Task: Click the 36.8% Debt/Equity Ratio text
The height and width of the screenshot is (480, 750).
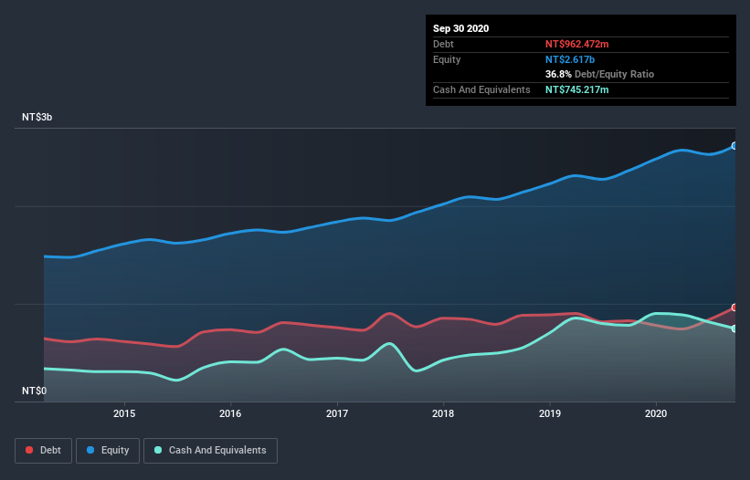Action: [x=599, y=74]
